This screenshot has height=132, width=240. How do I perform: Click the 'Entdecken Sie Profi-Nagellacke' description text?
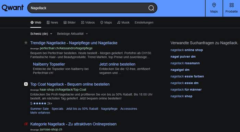(x=92, y=96)
